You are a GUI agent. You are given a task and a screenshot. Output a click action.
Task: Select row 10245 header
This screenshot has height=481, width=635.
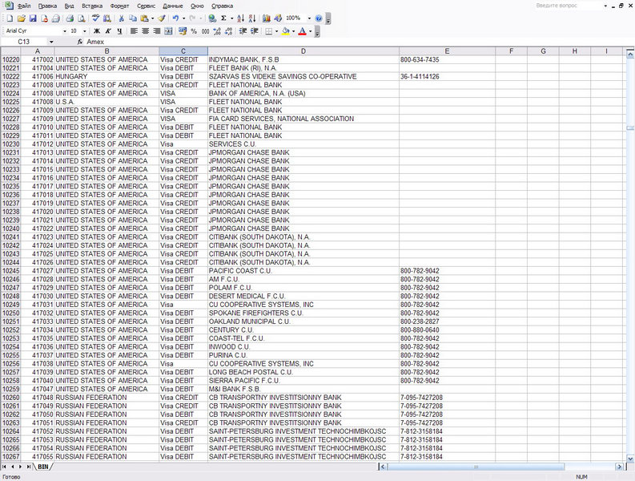pos(11,271)
